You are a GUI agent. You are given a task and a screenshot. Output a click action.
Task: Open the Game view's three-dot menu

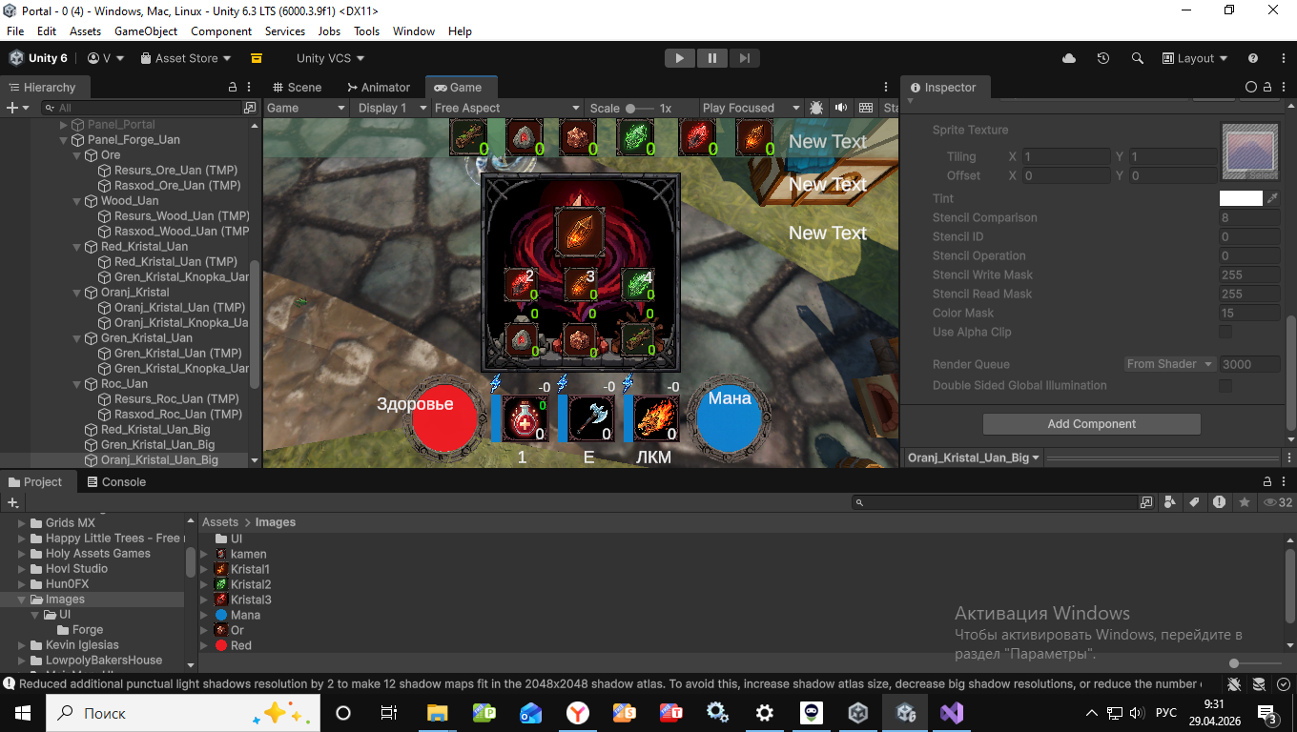point(887,87)
